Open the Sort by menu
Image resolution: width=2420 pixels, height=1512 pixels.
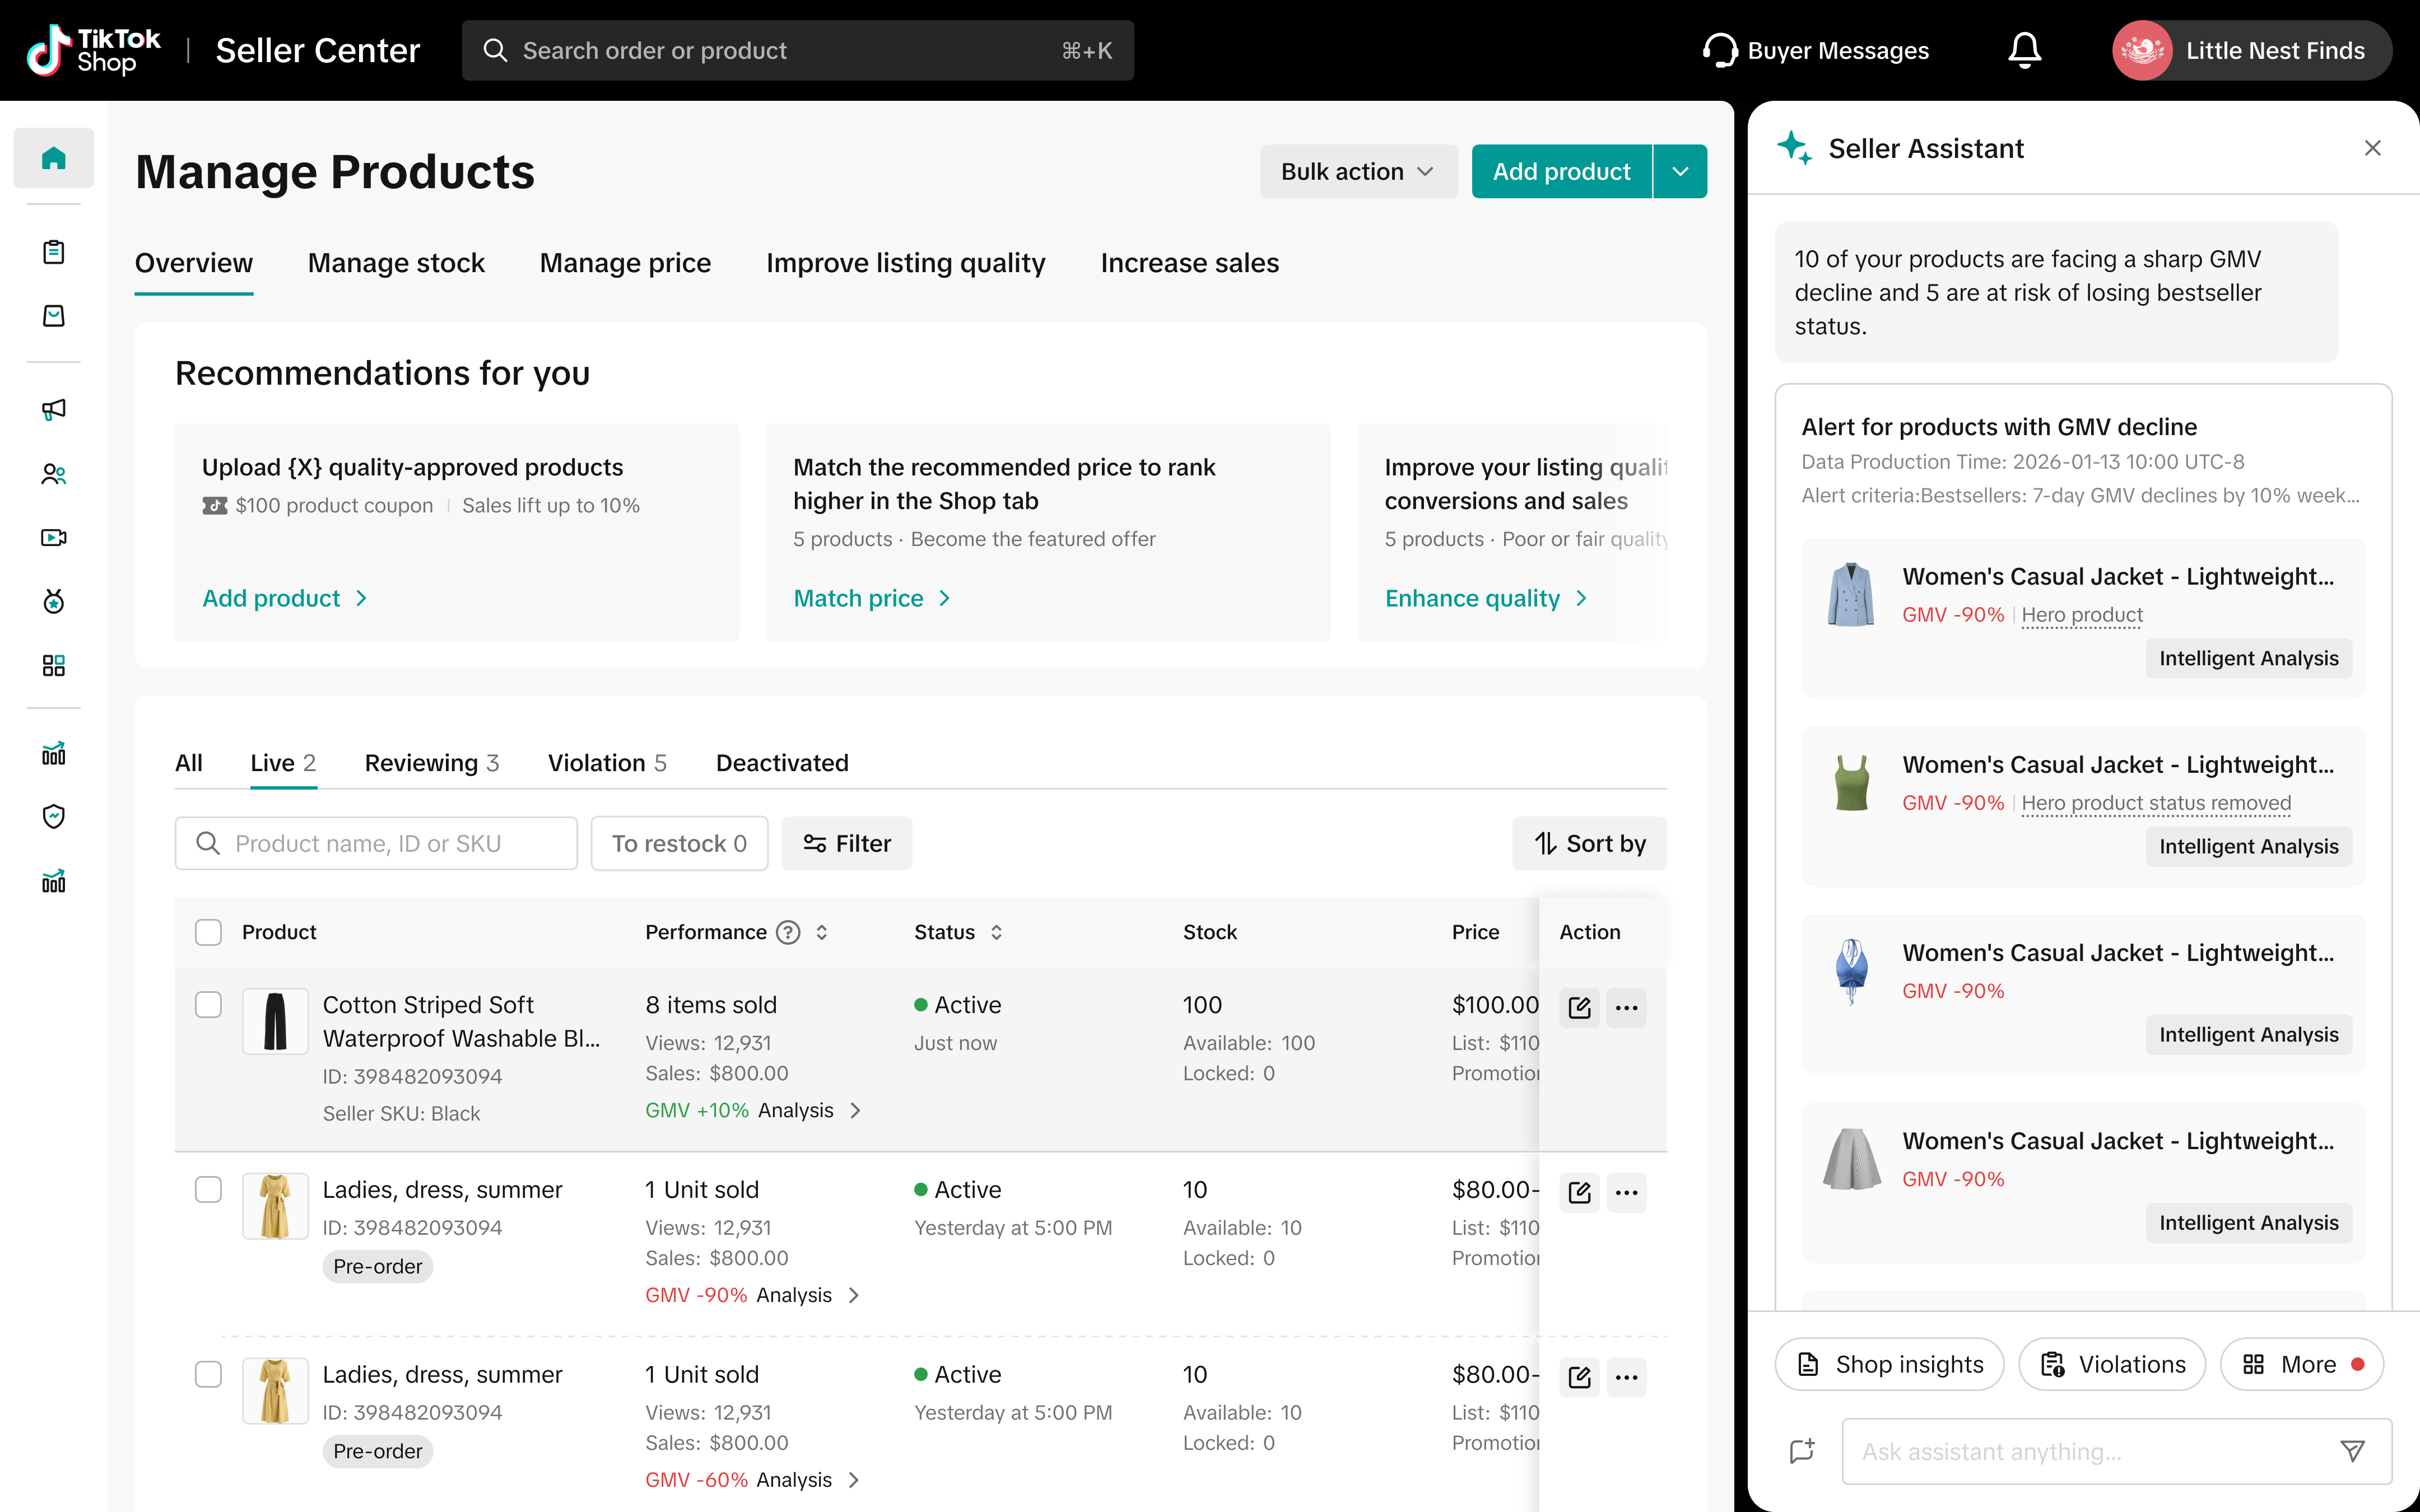[1589, 844]
